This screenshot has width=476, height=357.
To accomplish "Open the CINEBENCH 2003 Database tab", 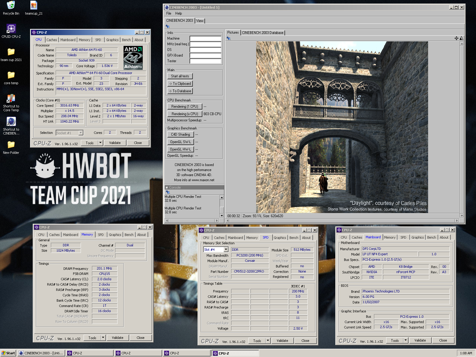I will (263, 33).
